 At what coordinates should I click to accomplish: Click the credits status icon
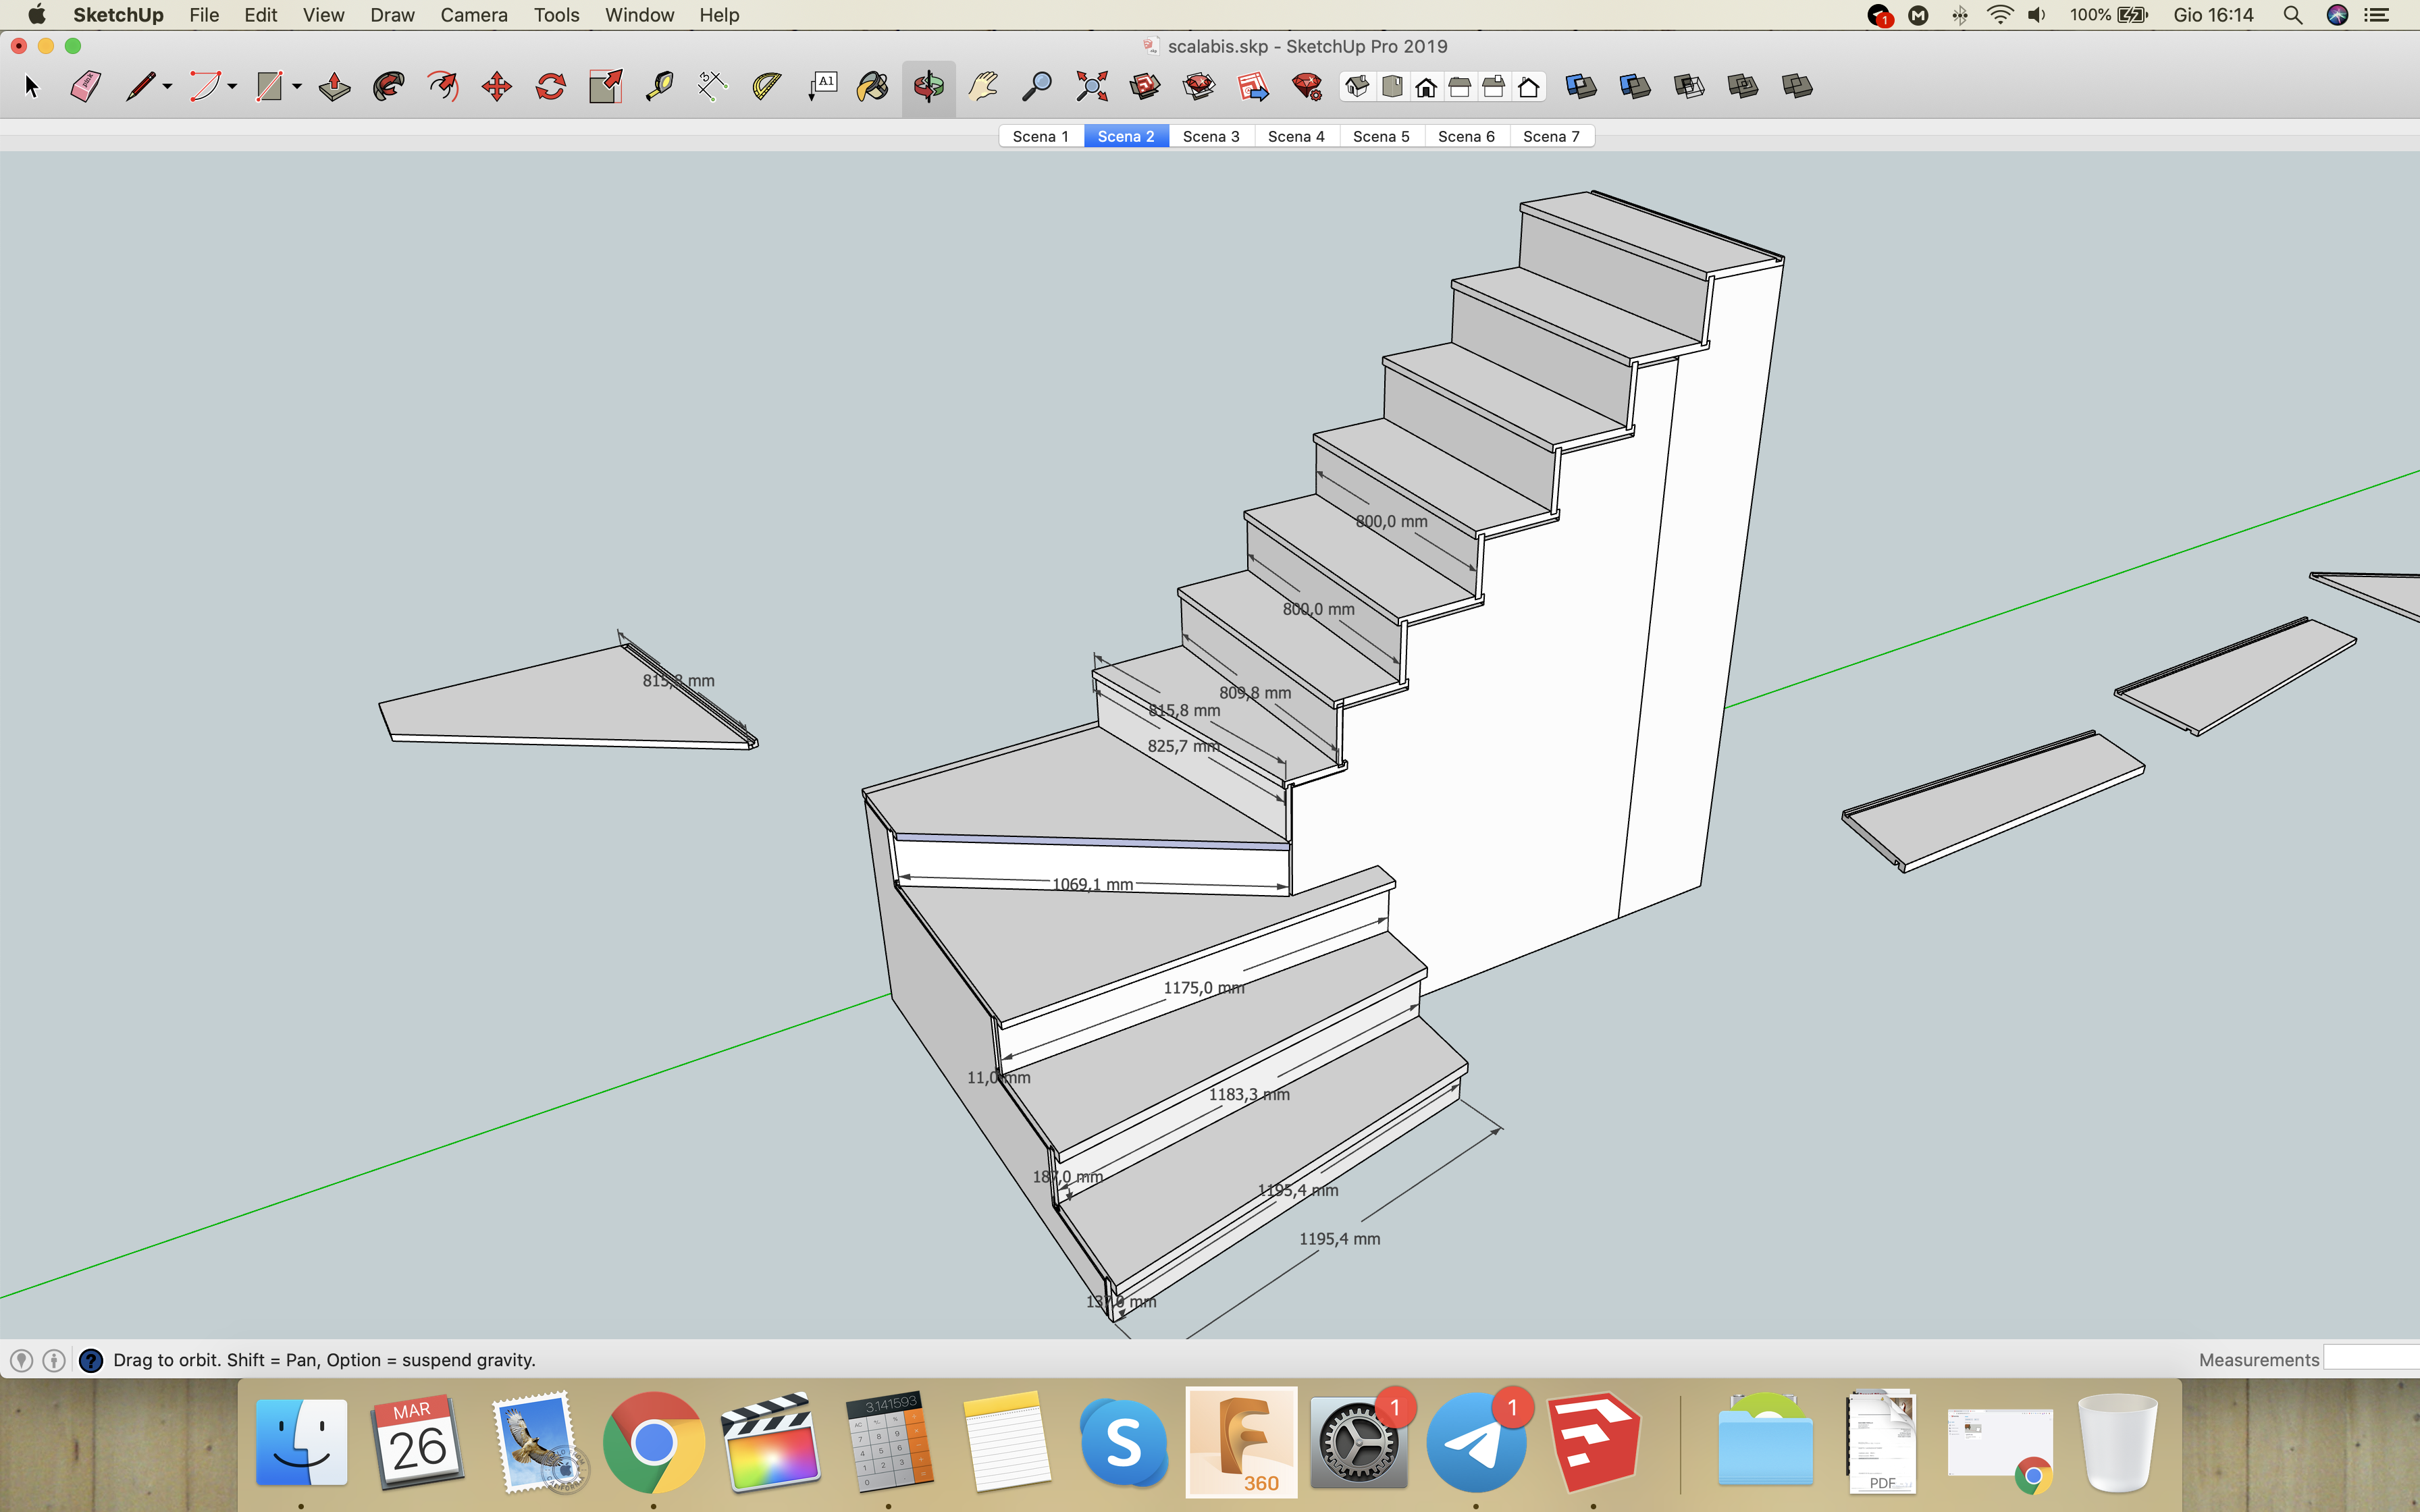pyautogui.click(x=55, y=1360)
